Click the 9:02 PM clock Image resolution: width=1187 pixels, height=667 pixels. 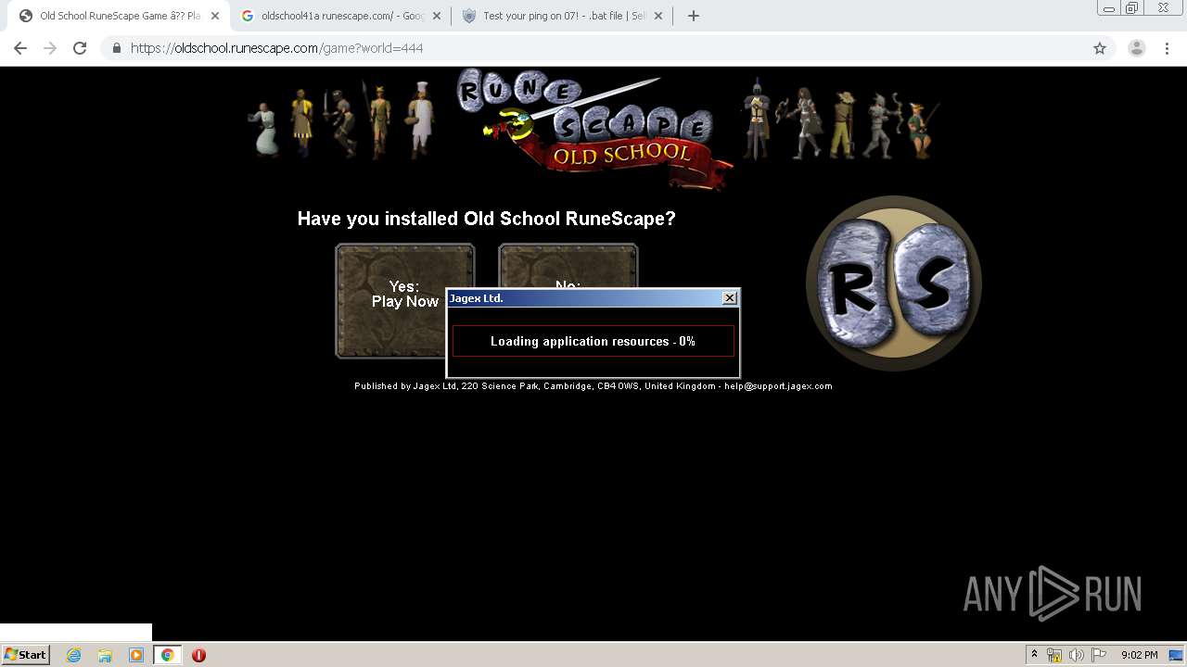pyautogui.click(x=1139, y=655)
